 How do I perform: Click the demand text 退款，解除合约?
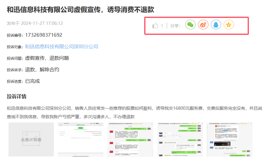point(42,69)
